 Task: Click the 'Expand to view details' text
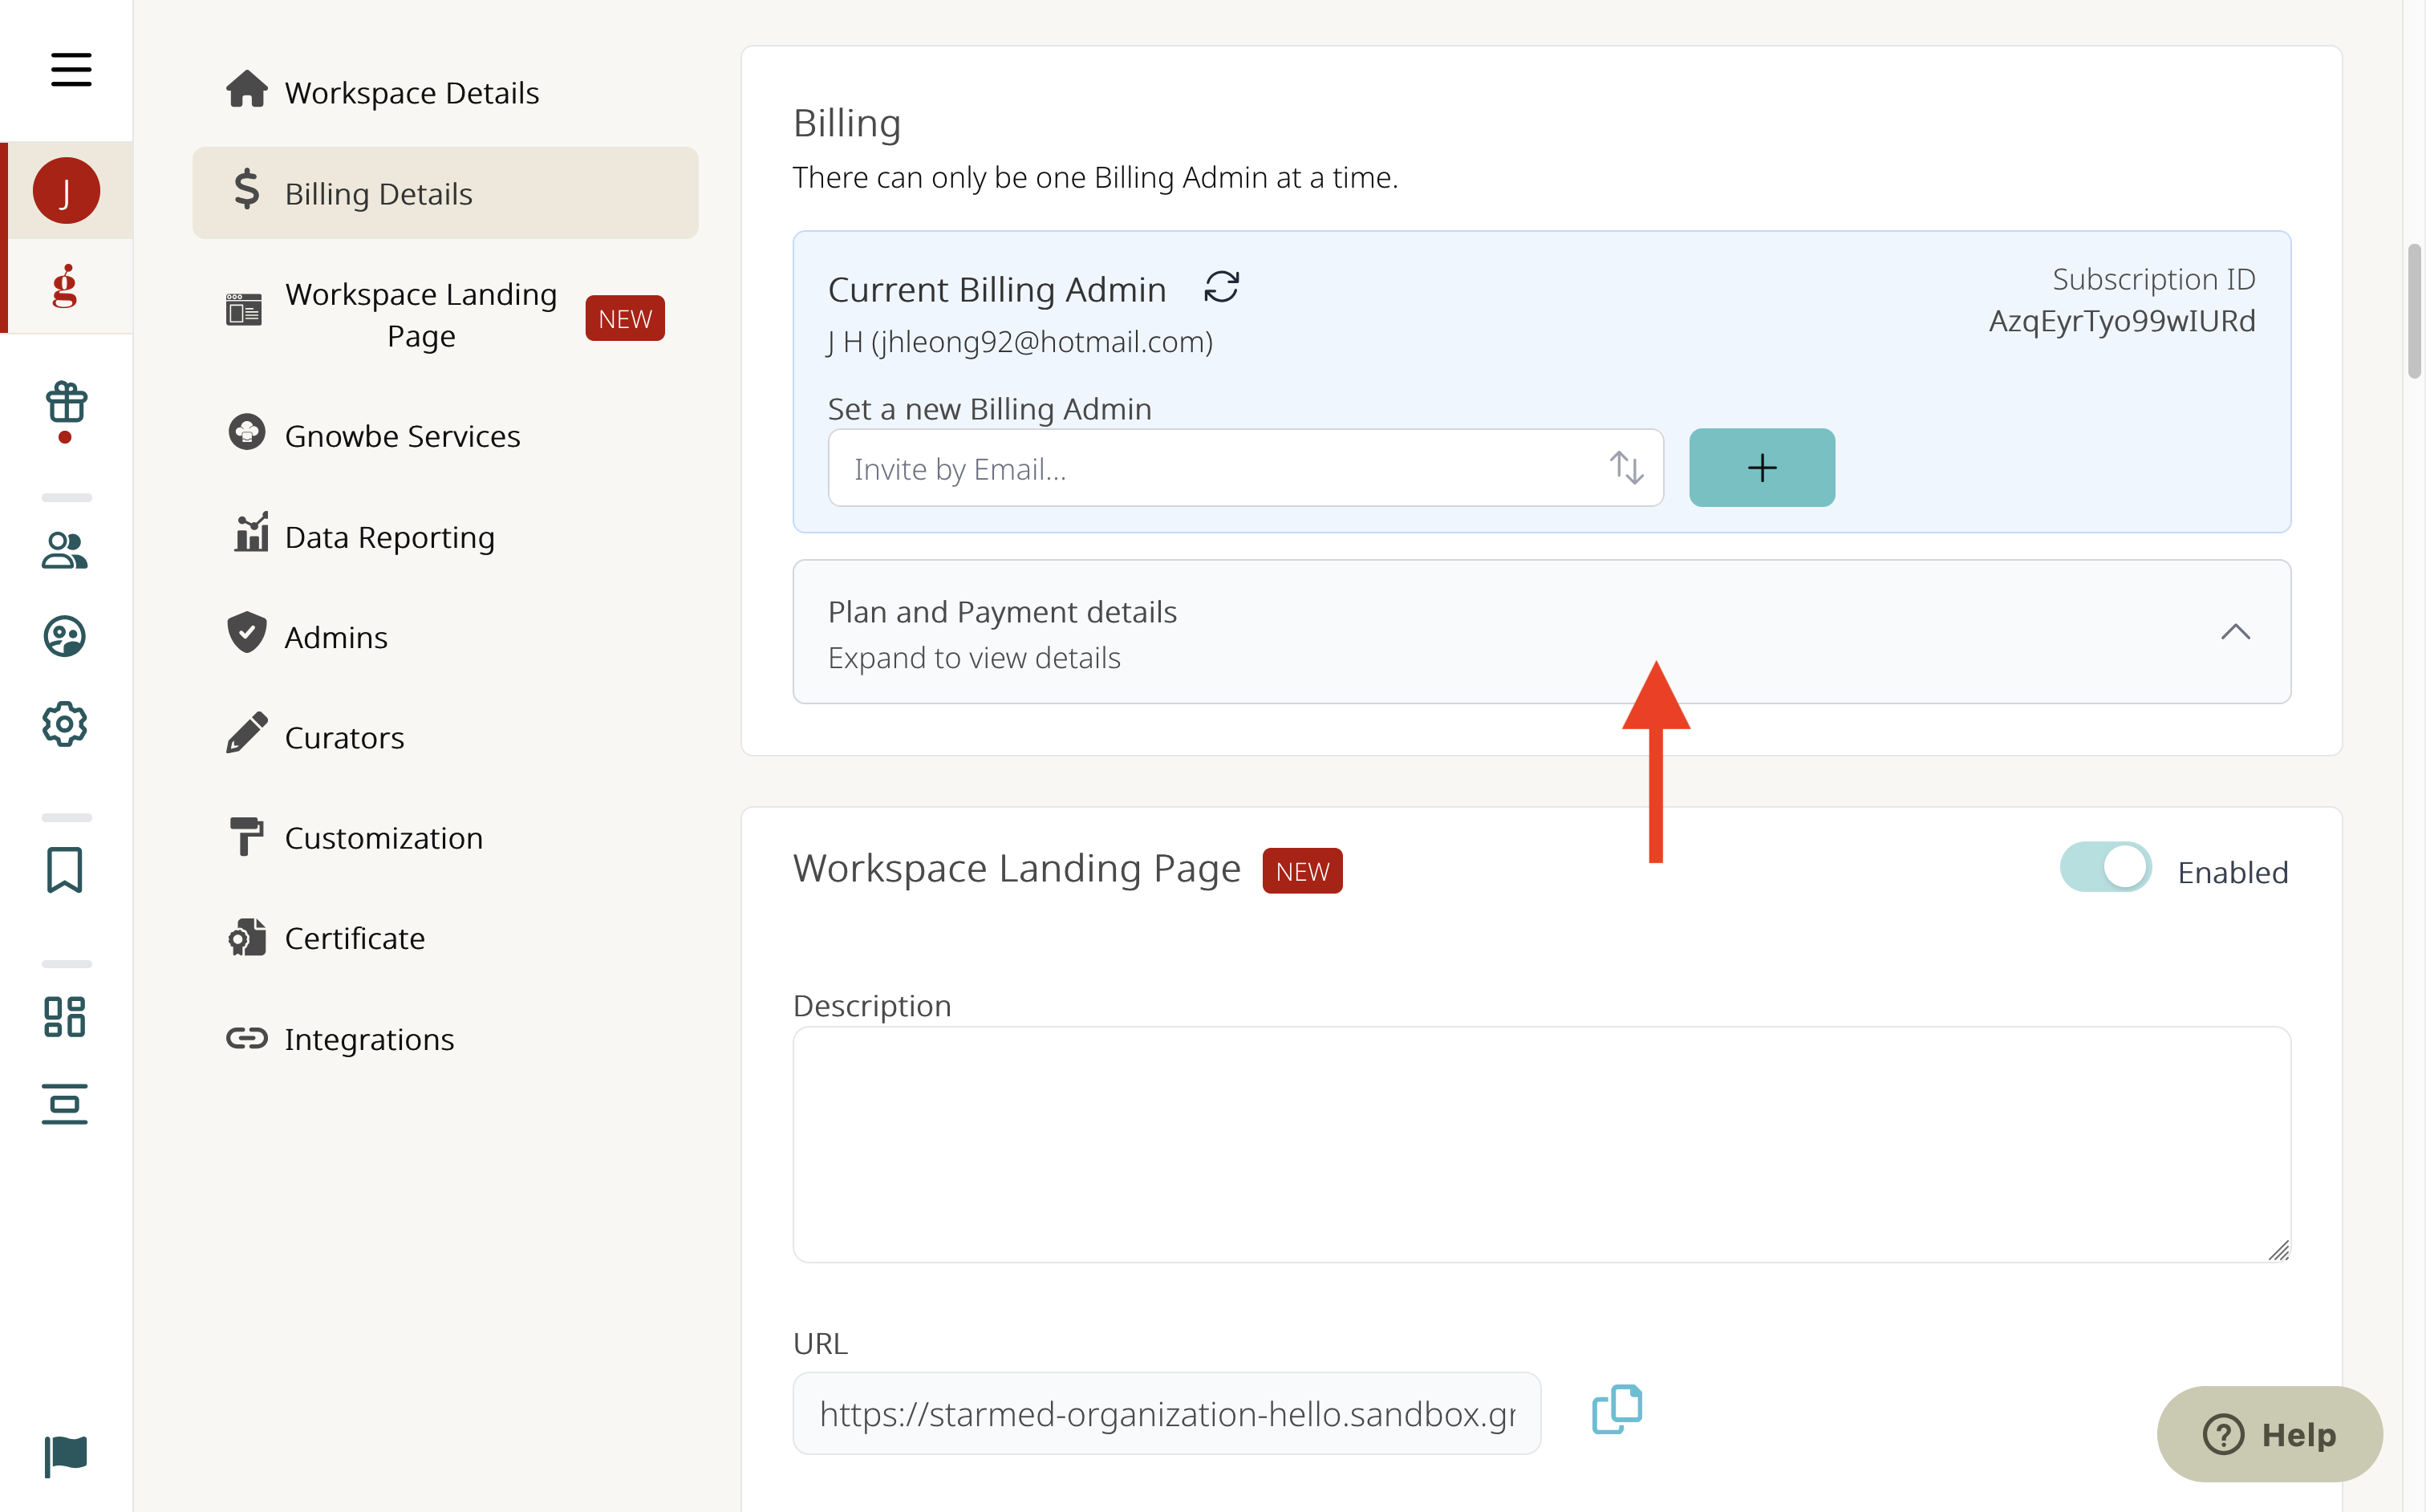[x=974, y=658]
